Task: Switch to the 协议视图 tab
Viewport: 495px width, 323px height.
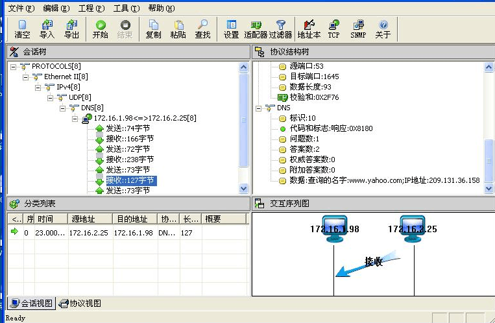Action: tap(80, 303)
